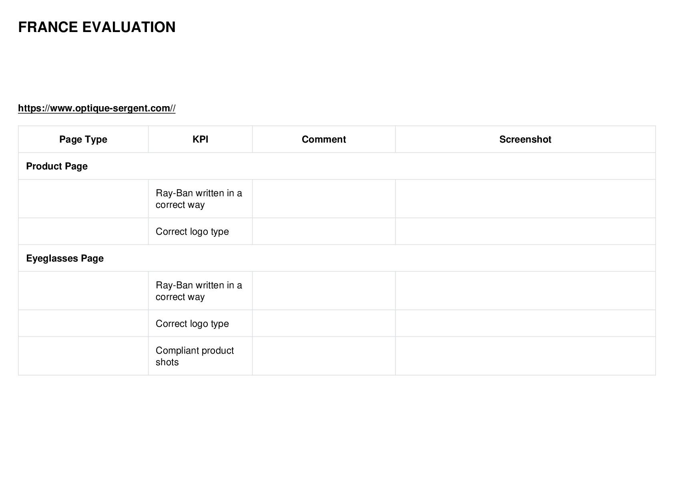This screenshot has height=477, width=674.
Task: Click empty Comment cell beside Product Page logo type
Action: coord(324,231)
